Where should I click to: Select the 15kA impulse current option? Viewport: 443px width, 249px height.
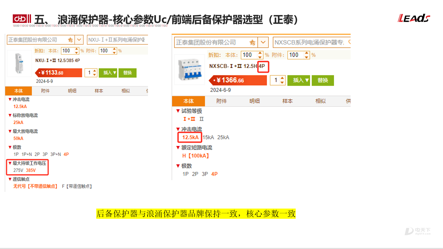pos(208,137)
